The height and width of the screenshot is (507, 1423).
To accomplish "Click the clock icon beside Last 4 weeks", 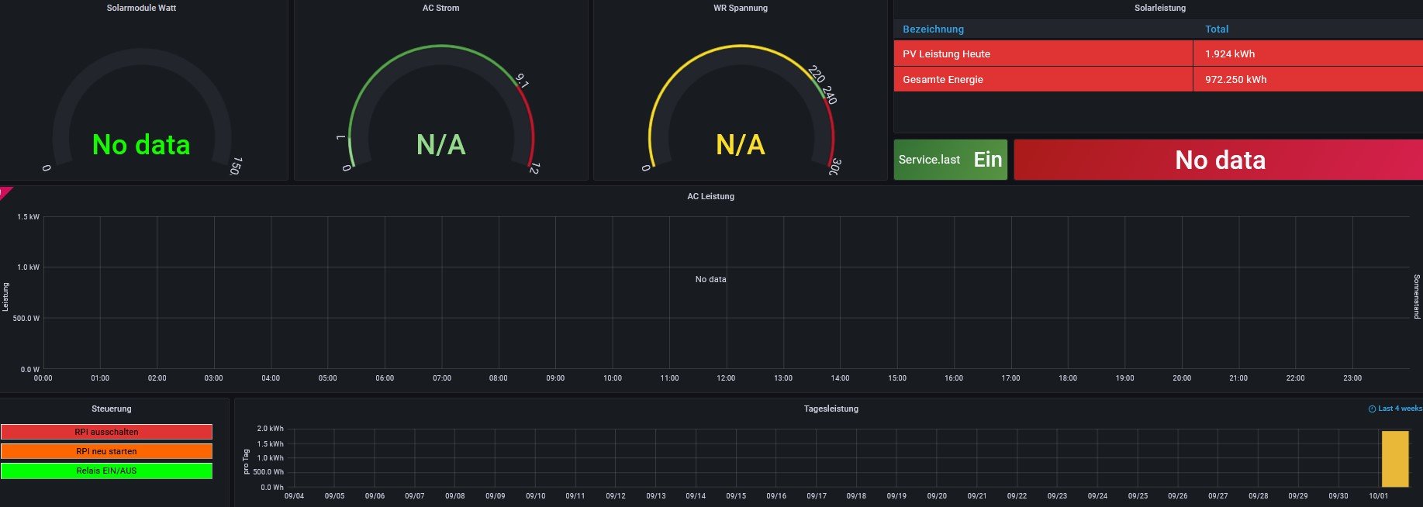I will click(1372, 409).
